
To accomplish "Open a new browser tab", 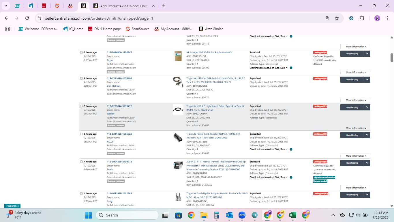I will [164, 6].
